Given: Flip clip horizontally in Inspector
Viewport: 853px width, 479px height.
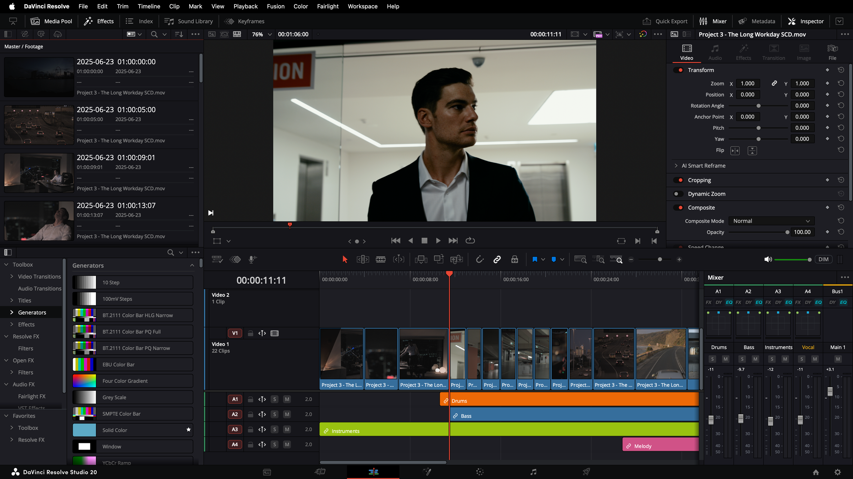Looking at the screenshot, I should click(x=735, y=151).
